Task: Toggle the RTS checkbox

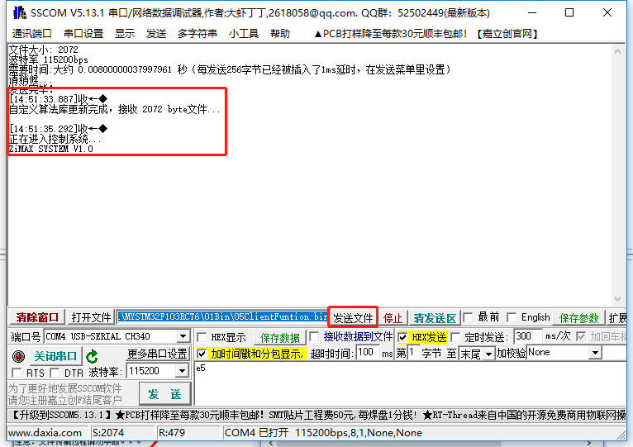Action: coord(18,373)
